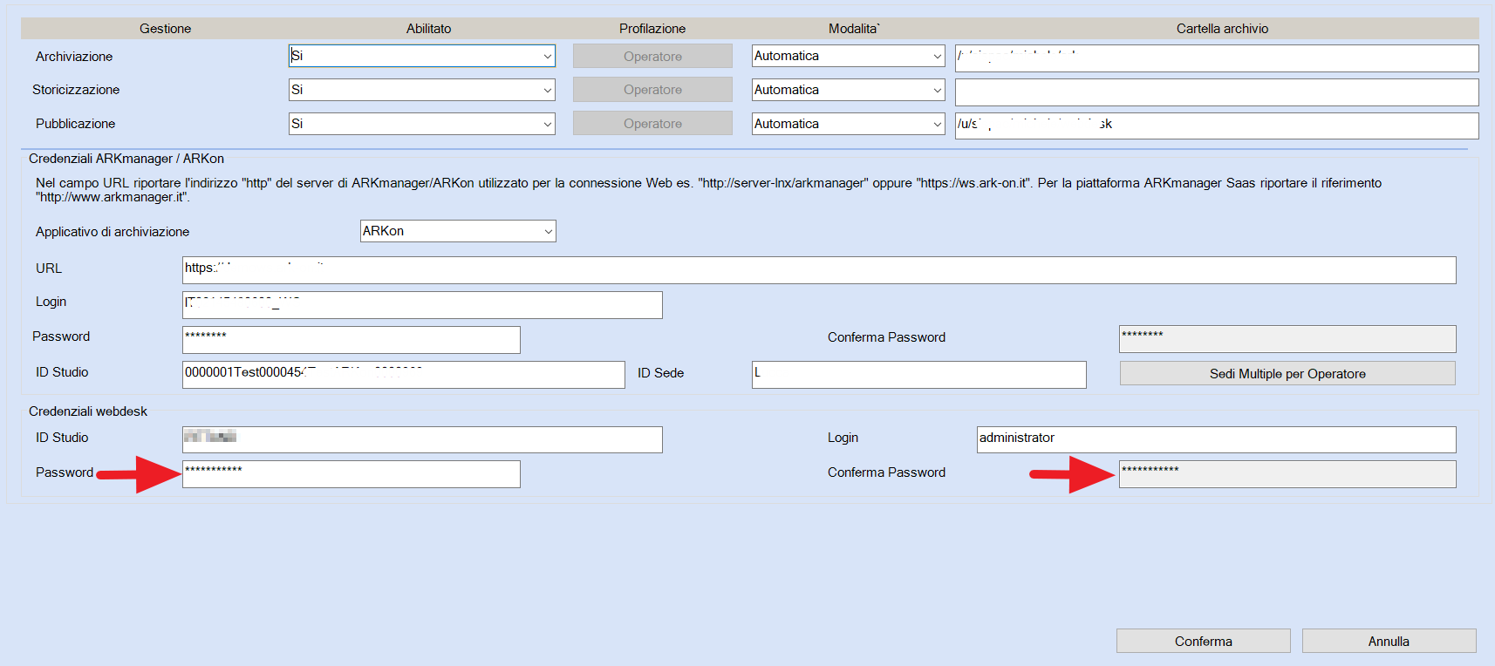Image resolution: width=1495 pixels, height=666 pixels.
Task: Click the Profilazione column header
Action: click(x=652, y=29)
